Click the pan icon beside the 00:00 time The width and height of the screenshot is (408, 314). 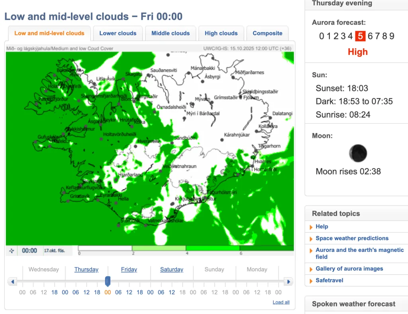coord(12,251)
